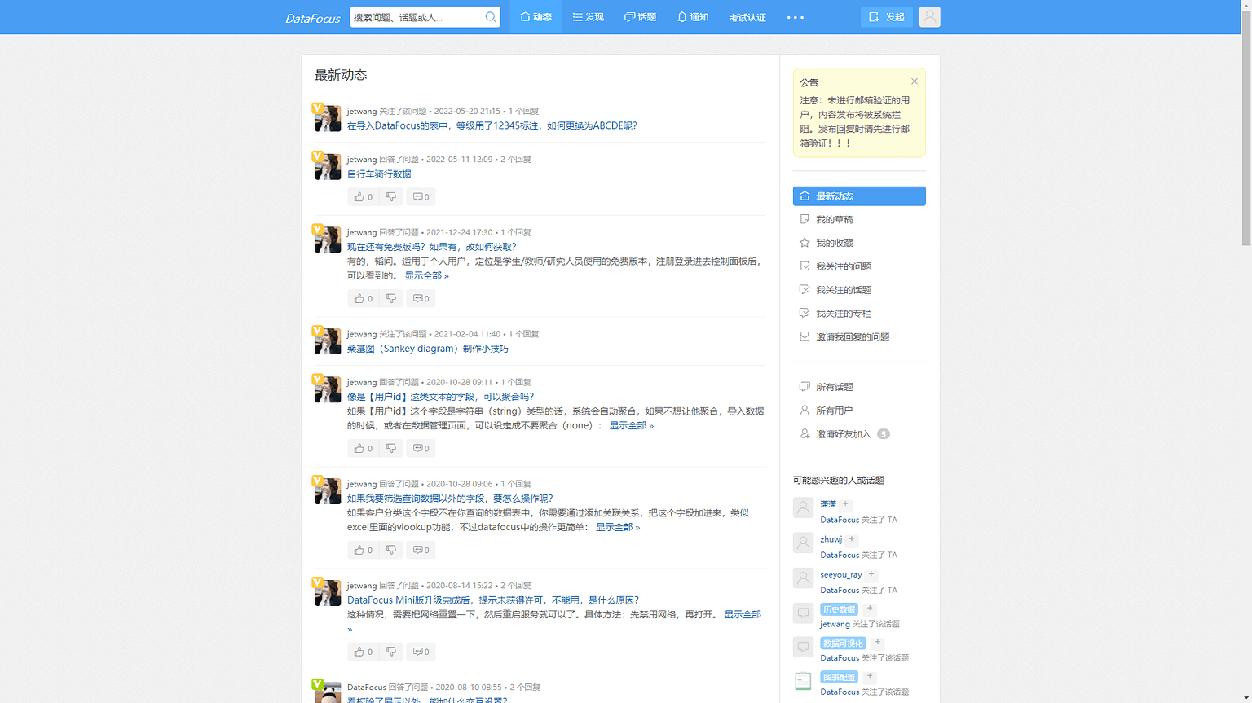This screenshot has width=1252, height=703.
Task: Dislike the DataFocus Mini版升级 answer
Action: tap(391, 652)
